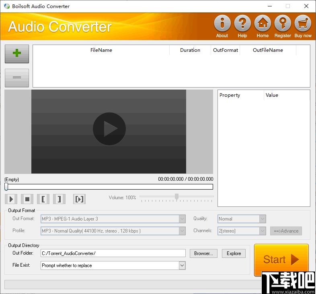Click the ==>Advance button

[286, 231]
